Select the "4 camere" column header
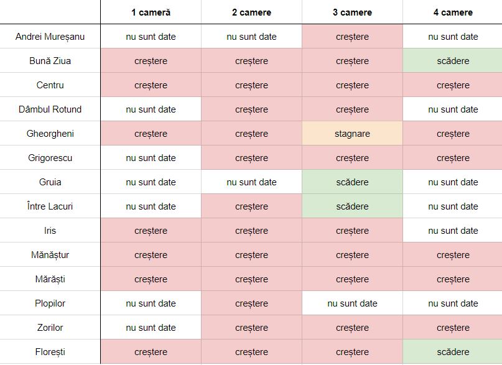The width and height of the screenshot is (502, 365). (453, 12)
